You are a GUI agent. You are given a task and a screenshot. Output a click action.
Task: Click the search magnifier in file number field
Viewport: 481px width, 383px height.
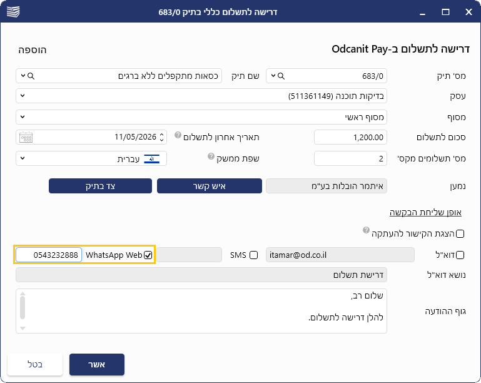(281, 76)
